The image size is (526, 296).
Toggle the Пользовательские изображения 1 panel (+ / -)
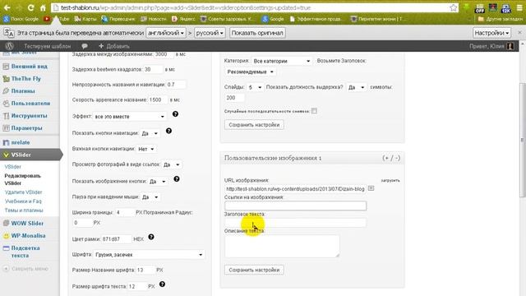click(391, 158)
